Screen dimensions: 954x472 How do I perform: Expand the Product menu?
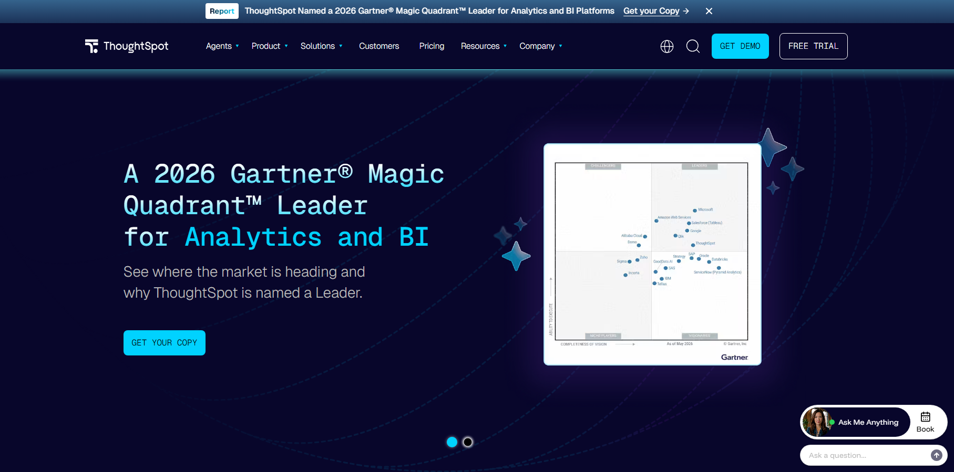[270, 46]
